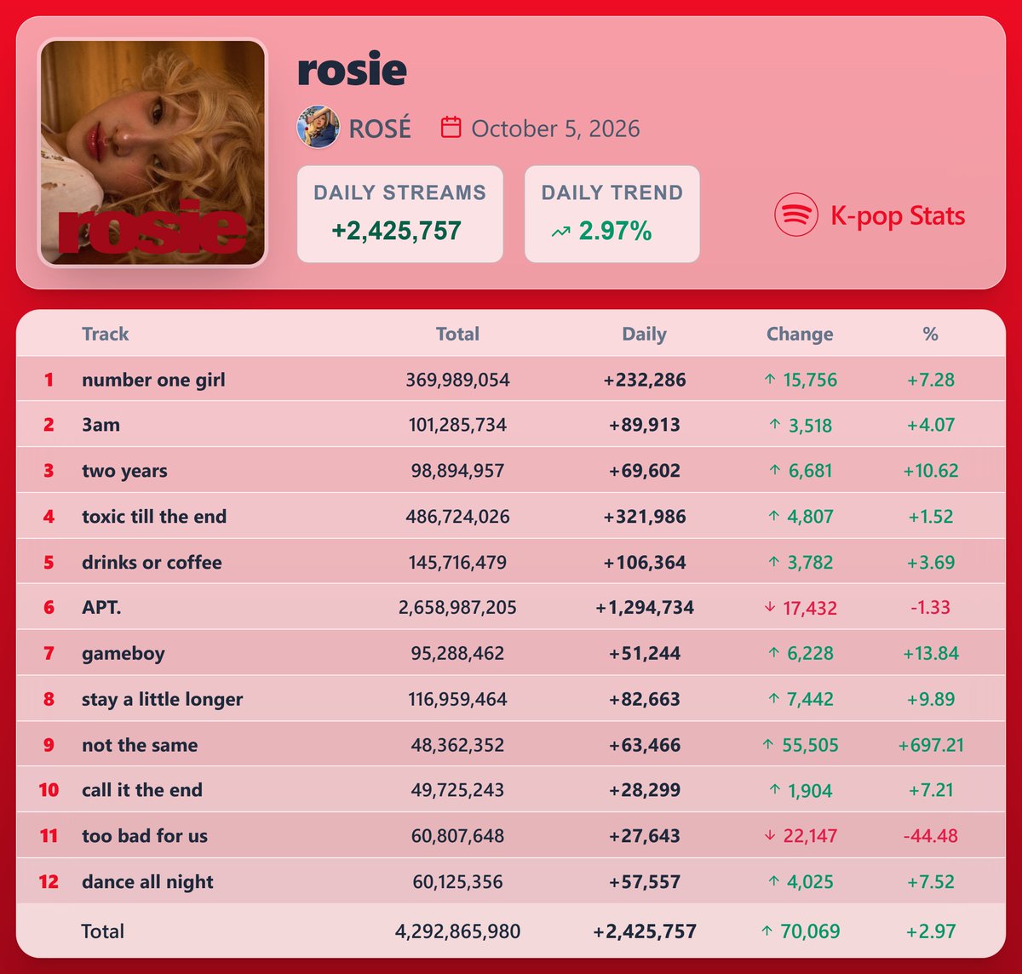Click the DAILY TREND card
1022x974 pixels.
click(x=612, y=214)
